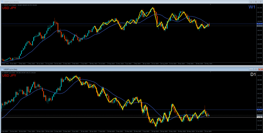Click 158.535 on the Daily price scale
The width and height of the screenshot is (263, 133).
pos(259,76)
